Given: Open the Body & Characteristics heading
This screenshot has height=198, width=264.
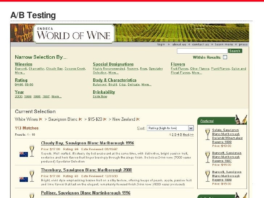Looking at the screenshot, I should pyautogui.click(x=115, y=80).
